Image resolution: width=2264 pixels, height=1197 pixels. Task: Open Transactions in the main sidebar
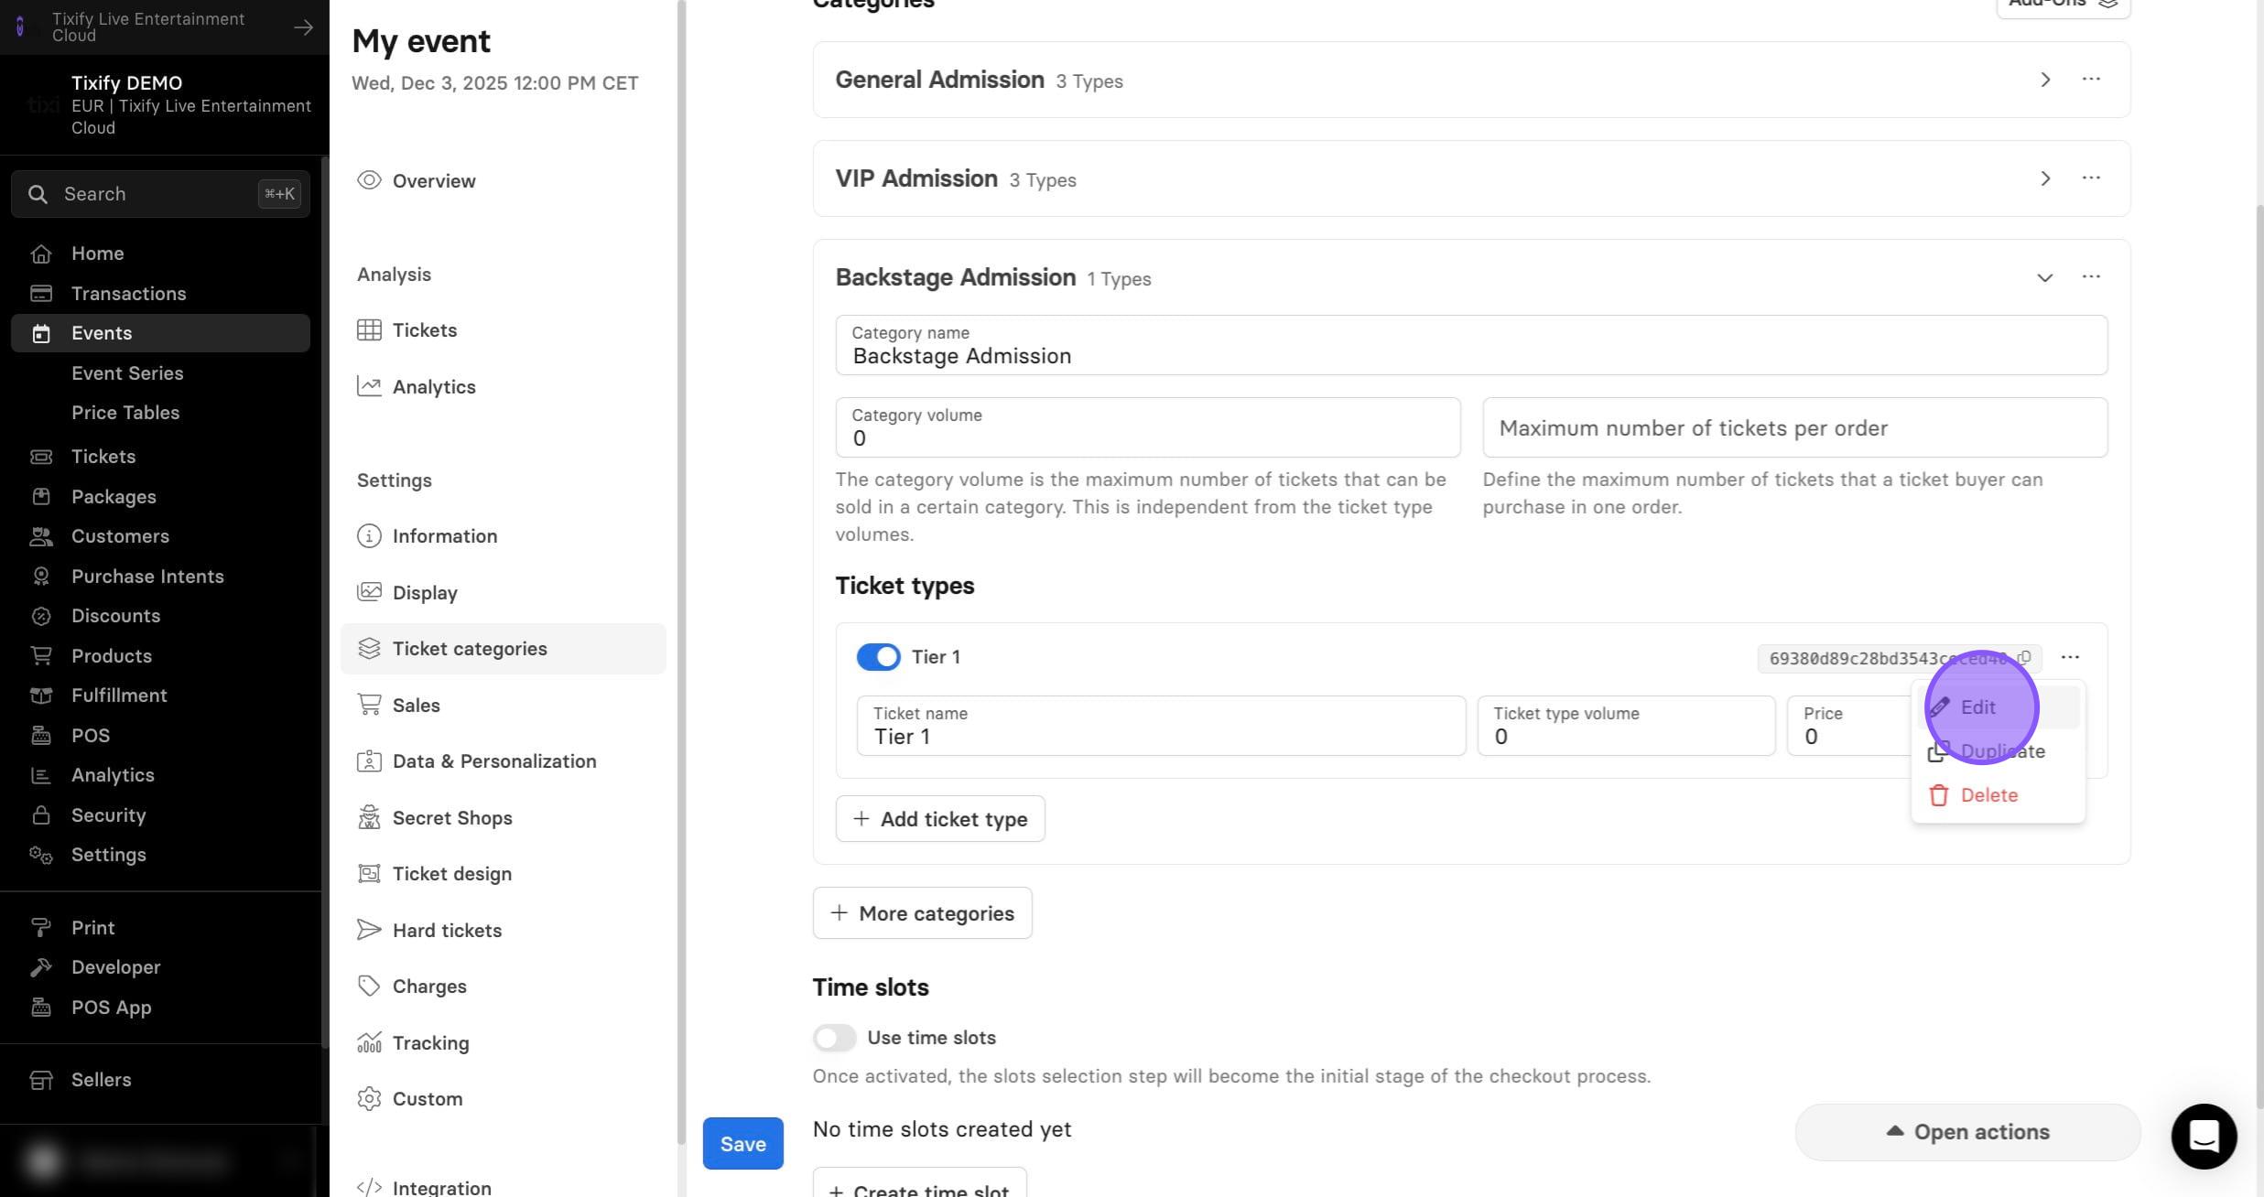[160, 294]
